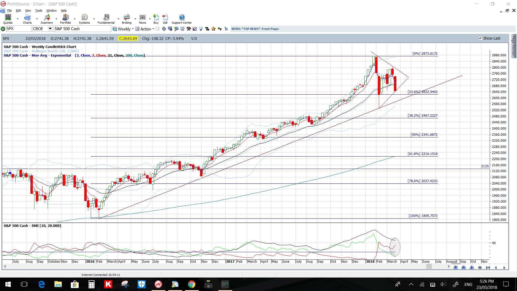
Task: Click the SPX symbol input field
Action: click(x=19, y=29)
